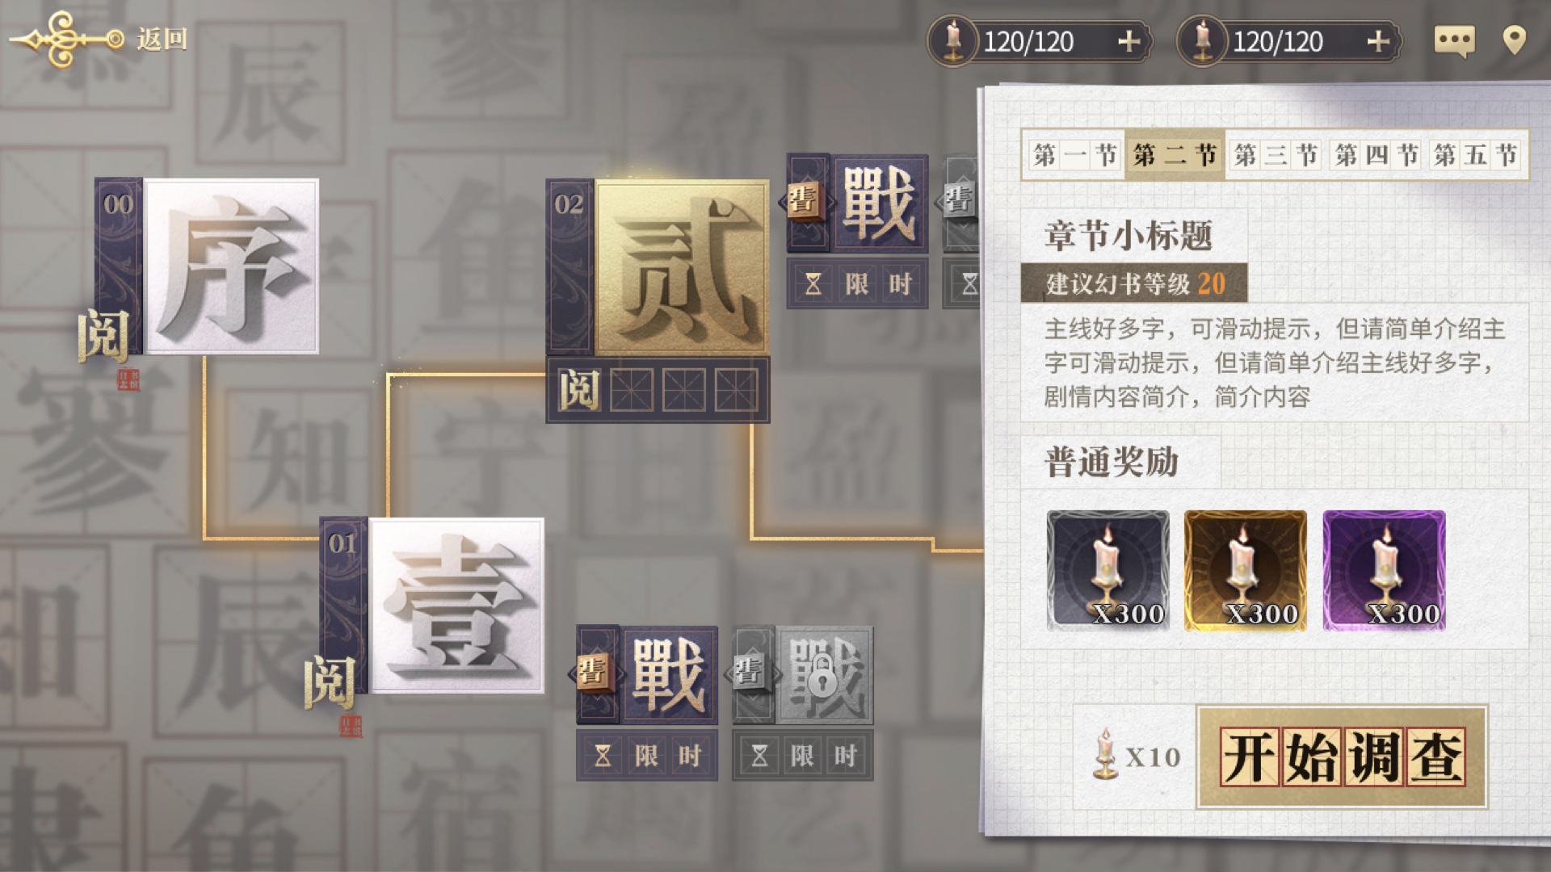
Task: View the gold candle X300 reward
Action: 1246,570
